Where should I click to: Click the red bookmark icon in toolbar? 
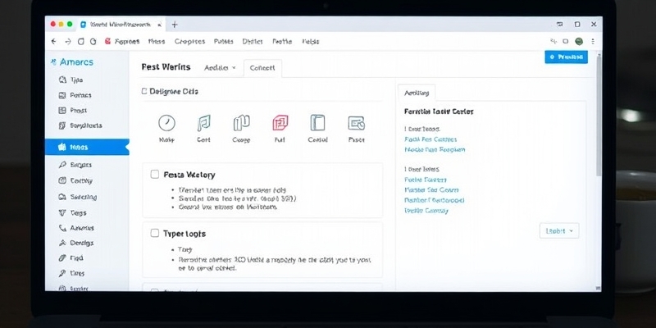[x=107, y=42]
